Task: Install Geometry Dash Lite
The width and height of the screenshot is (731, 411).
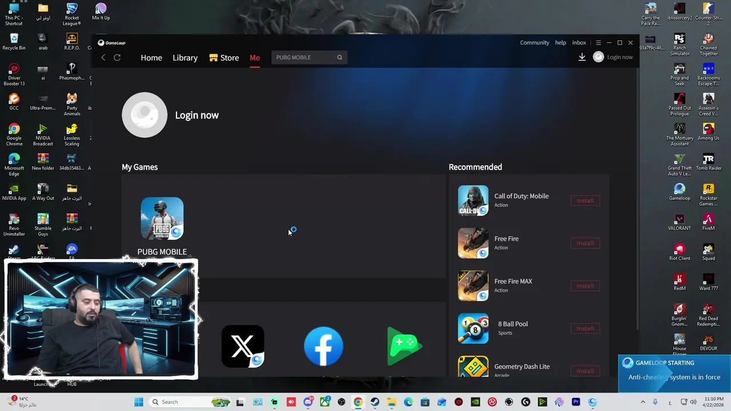Action: tap(585, 371)
